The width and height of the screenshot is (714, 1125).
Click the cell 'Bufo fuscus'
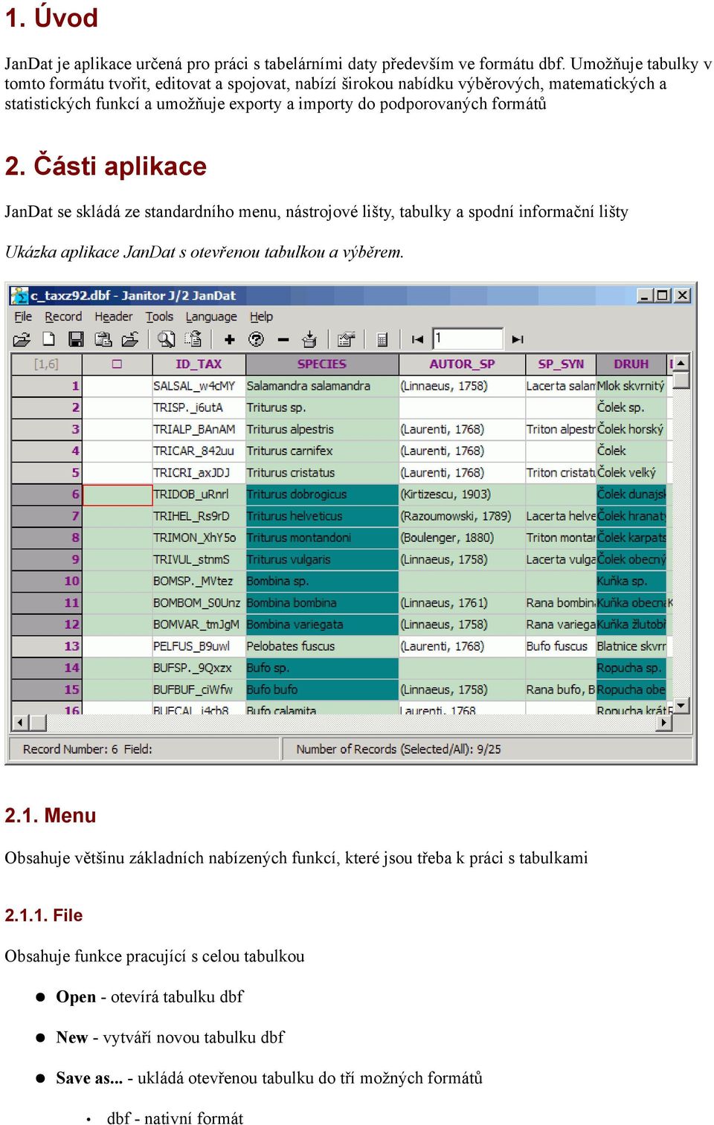561,646
